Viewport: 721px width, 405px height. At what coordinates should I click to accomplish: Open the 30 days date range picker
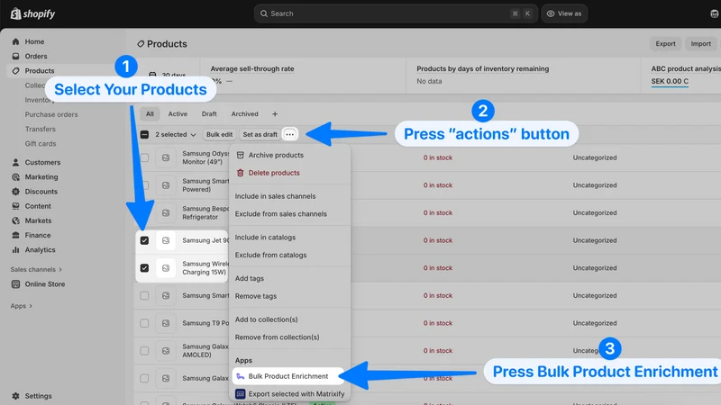pos(168,73)
